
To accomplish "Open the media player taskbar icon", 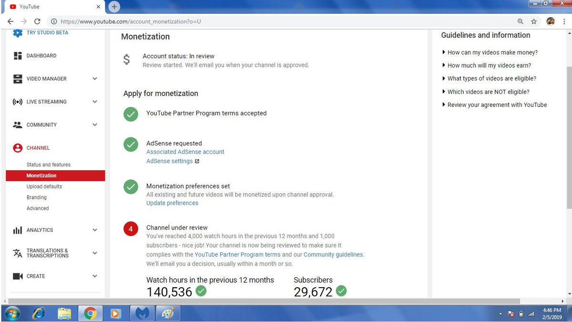I will 115,313.
